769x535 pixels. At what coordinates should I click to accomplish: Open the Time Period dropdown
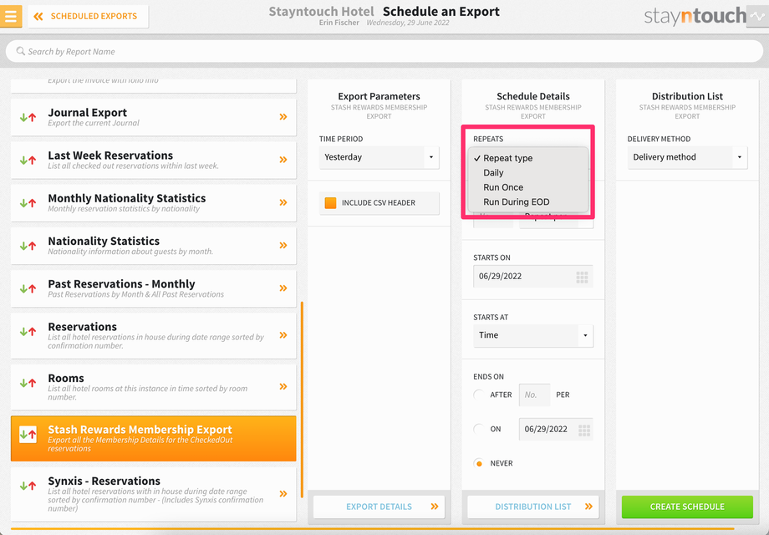click(379, 157)
